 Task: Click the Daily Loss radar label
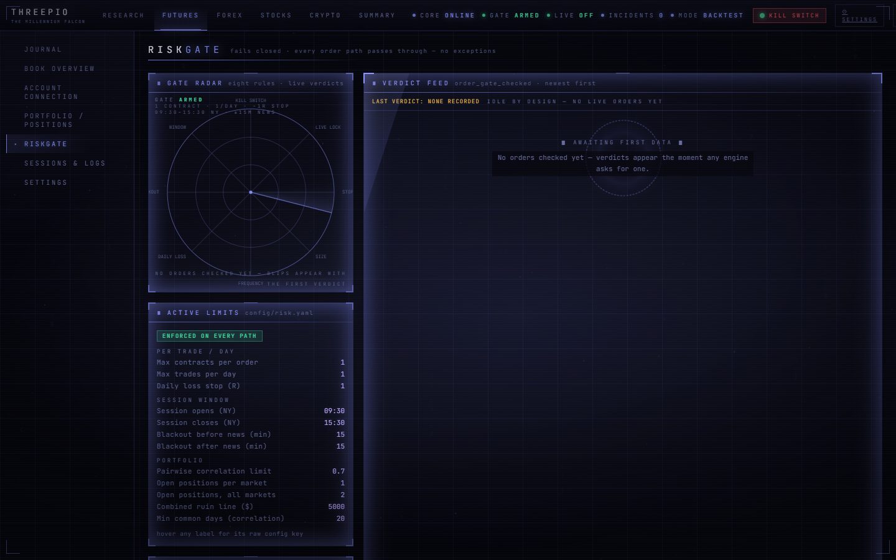tap(172, 256)
